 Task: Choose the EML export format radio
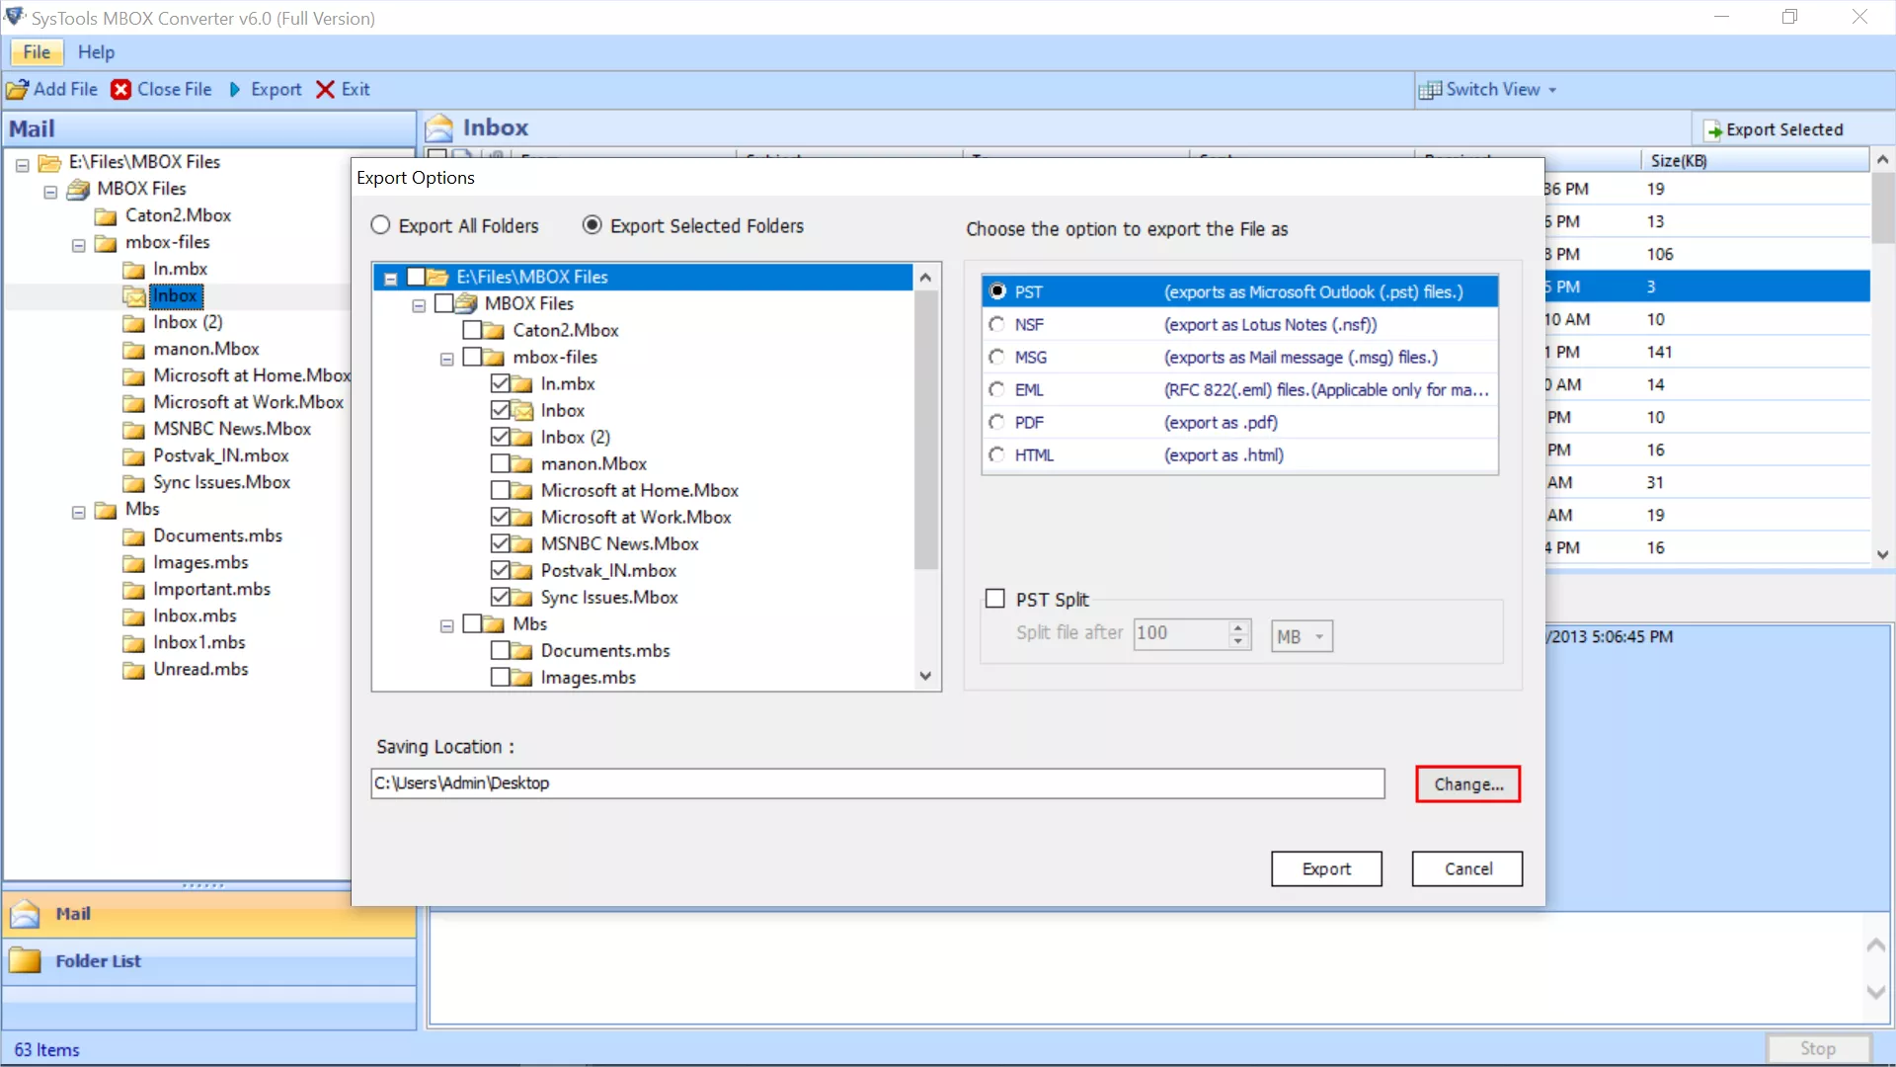(x=997, y=389)
